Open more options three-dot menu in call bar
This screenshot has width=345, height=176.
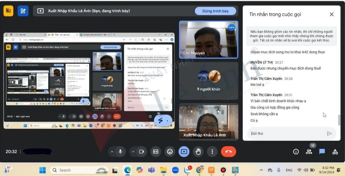coord(212,152)
